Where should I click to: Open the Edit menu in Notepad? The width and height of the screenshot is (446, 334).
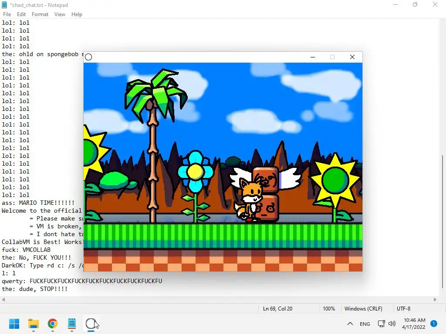[x=21, y=14]
